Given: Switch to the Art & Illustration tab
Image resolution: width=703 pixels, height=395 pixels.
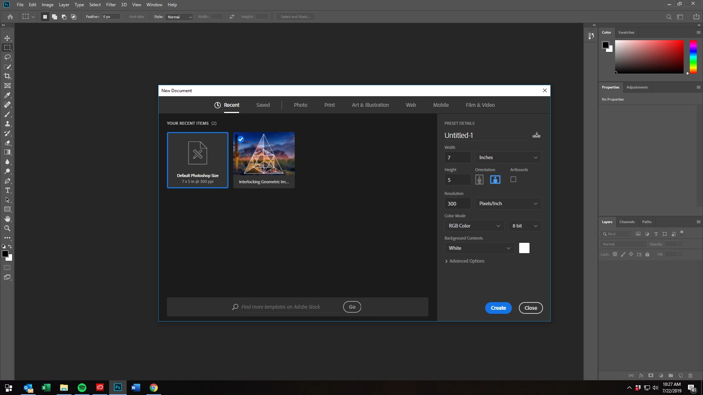Looking at the screenshot, I should point(370,105).
